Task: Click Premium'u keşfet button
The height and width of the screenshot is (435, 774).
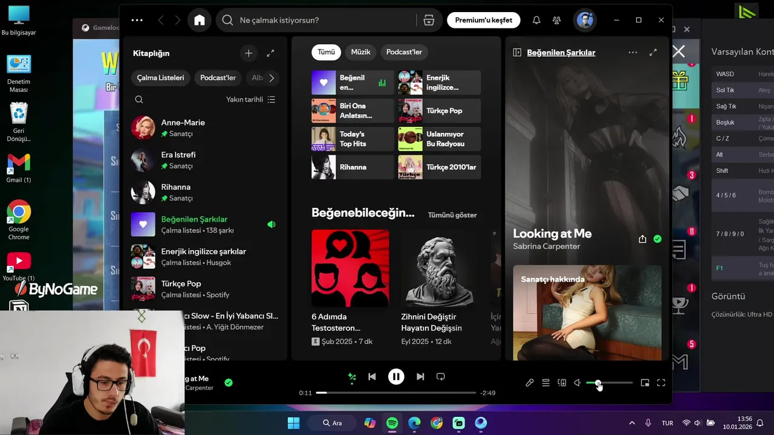Action: (x=484, y=20)
